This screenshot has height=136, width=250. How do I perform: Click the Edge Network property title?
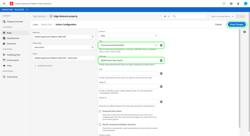pos(66,16)
